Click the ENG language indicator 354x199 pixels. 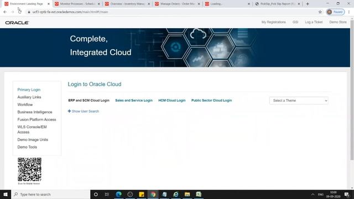tap(321, 194)
